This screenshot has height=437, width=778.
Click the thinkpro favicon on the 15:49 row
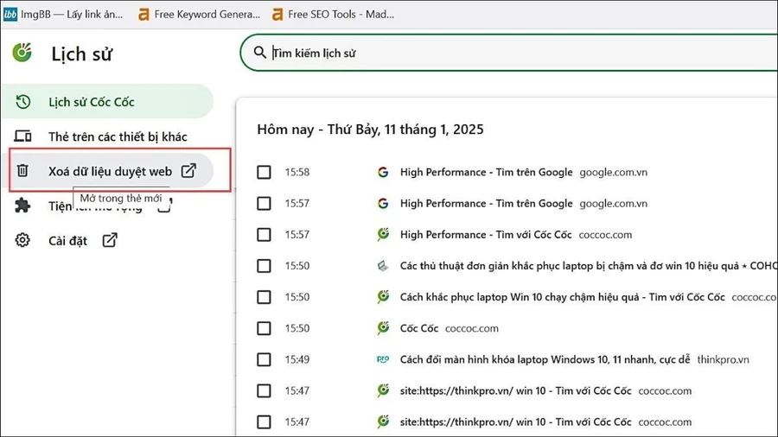[x=383, y=359]
